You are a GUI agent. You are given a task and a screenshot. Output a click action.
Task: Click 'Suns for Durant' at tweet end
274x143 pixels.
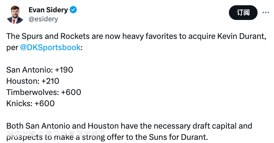[x=178, y=137]
